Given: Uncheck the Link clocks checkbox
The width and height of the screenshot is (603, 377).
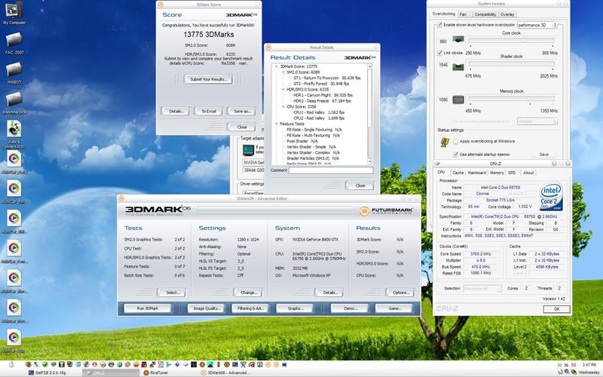Looking at the screenshot, I should coord(441,53).
